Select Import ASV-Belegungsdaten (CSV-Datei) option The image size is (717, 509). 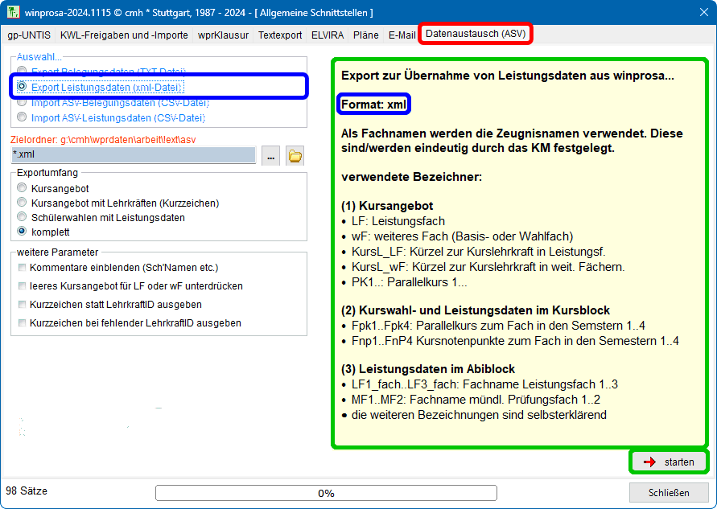pos(22,103)
